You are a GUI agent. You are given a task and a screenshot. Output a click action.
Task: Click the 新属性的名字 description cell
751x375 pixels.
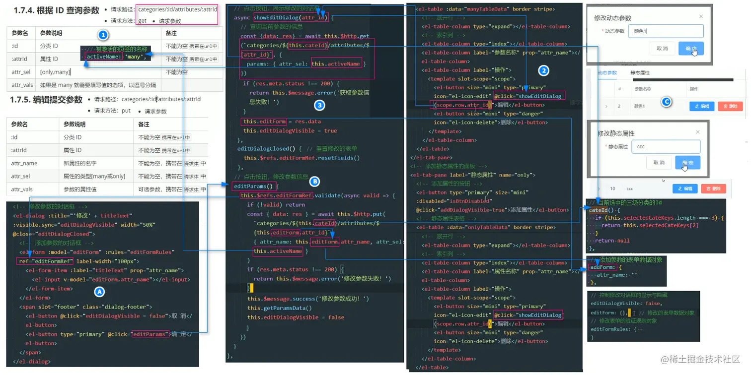[x=96, y=163]
